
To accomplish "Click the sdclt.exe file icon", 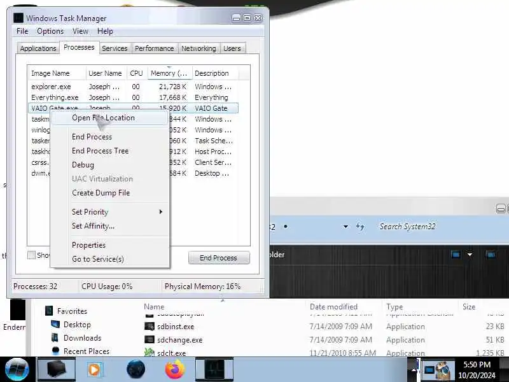I will click(x=150, y=353).
